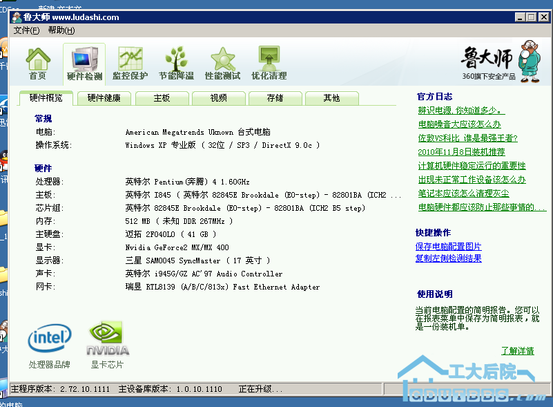Open link 电脑硬件都应该防止那些事情的
The height and width of the screenshot is (407, 553).
pos(482,207)
